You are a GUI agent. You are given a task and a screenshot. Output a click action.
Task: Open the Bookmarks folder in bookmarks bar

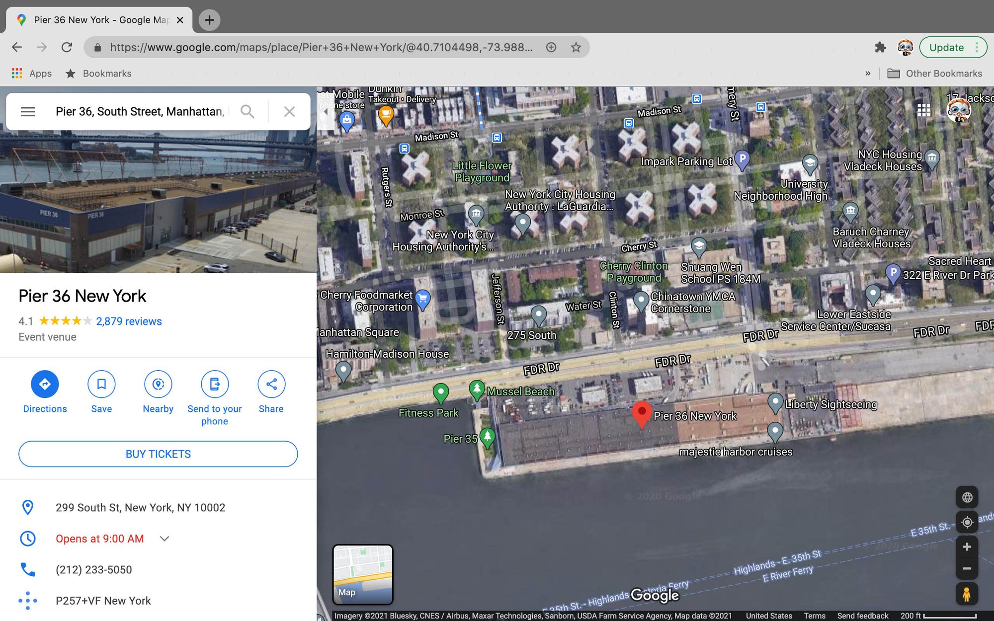(98, 74)
